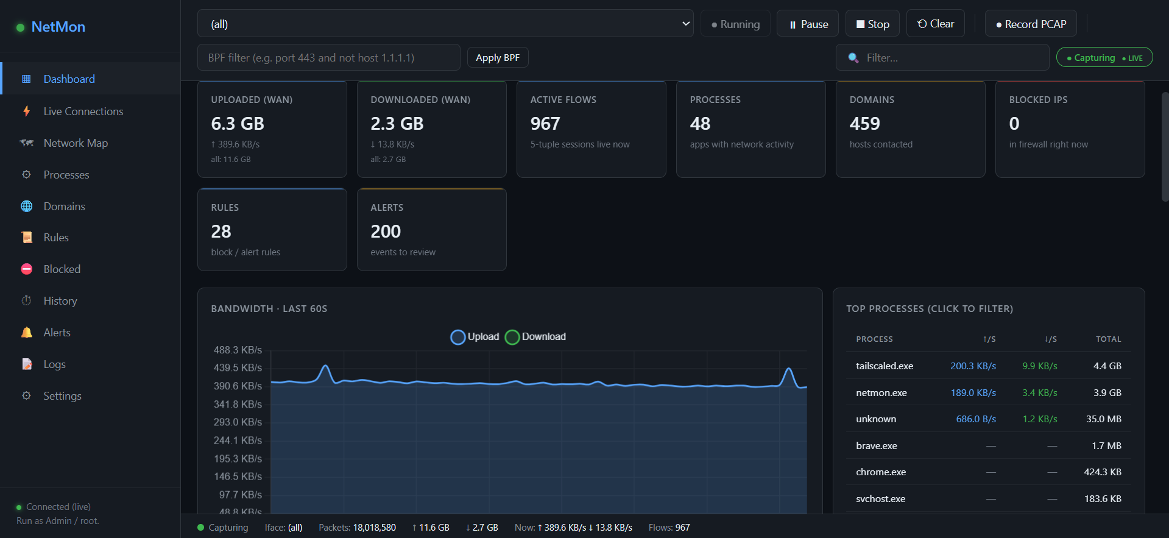Click the Running status button
Screen dimensions: 1169x538
(x=735, y=24)
